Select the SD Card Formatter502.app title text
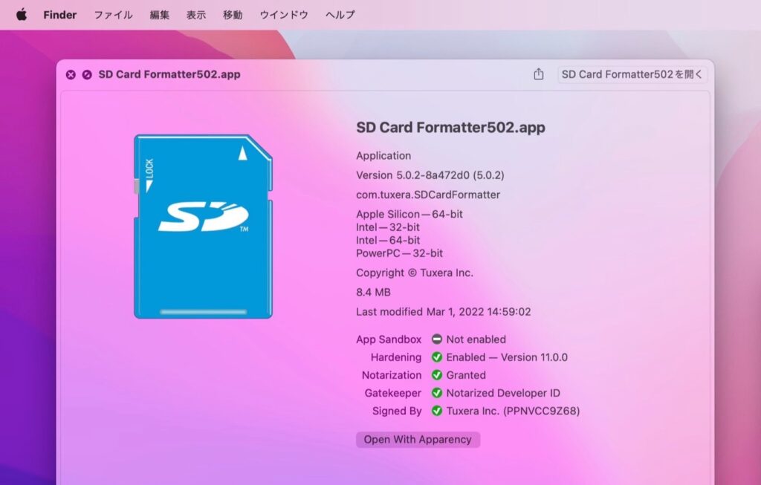Image resolution: width=761 pixels, height=485 pixels. pyautogui.click(x=450, y=127)
